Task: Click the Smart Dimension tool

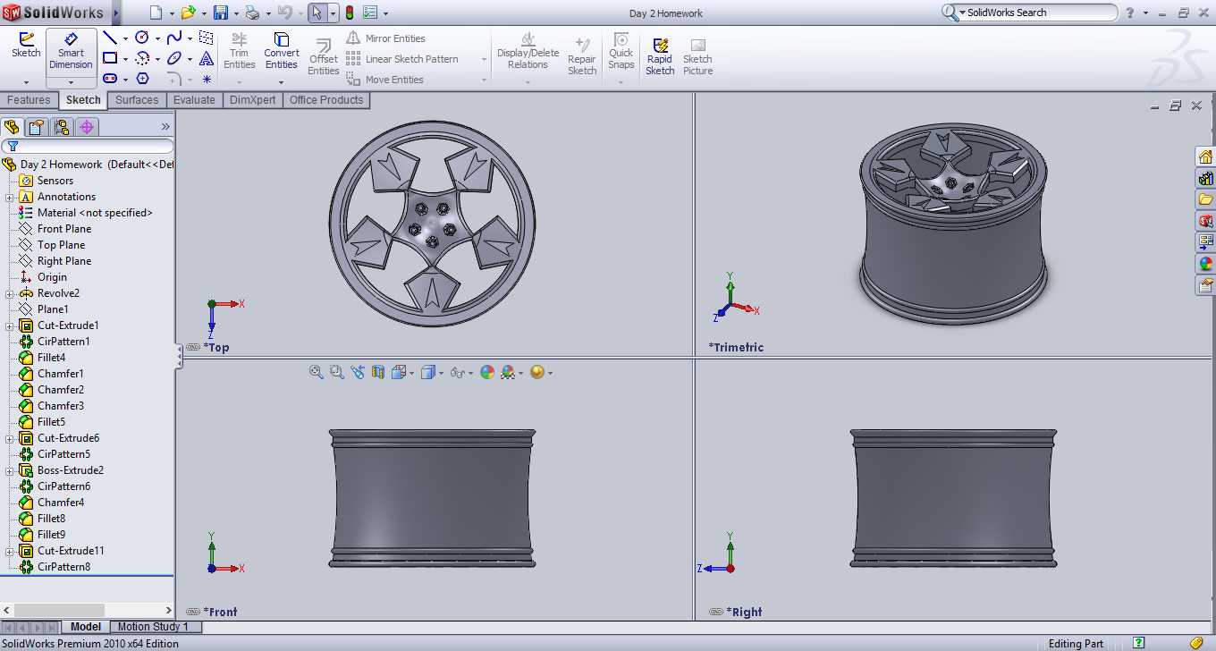Action: click(71, 51)
